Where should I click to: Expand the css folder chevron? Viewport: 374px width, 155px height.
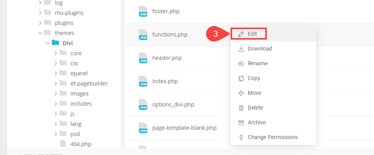pos(55,63)
